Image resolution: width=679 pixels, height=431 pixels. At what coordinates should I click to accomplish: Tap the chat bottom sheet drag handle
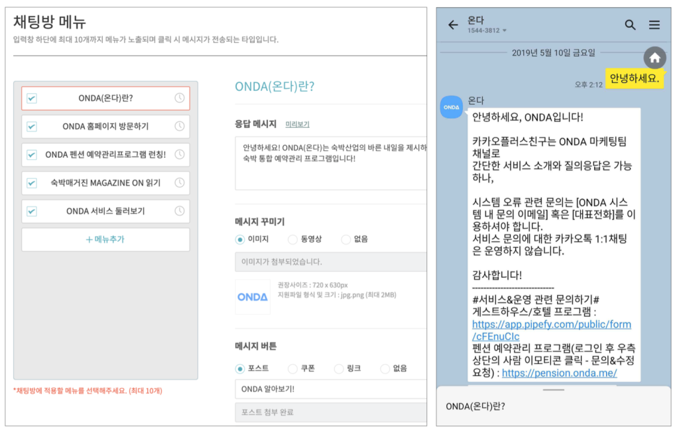(x=554, y=390)
